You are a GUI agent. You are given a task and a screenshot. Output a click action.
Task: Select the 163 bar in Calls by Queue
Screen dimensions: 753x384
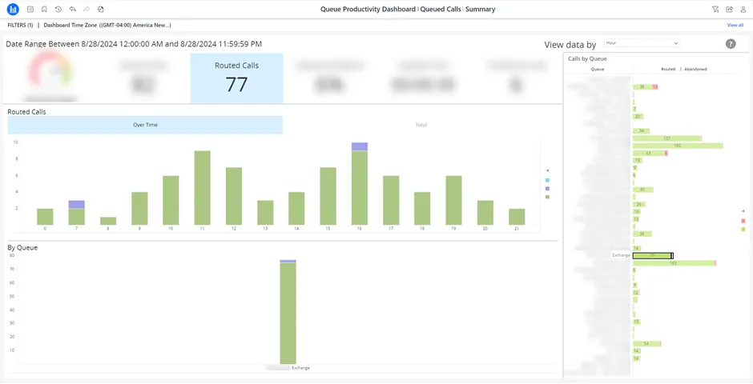(x=674, y=263)
